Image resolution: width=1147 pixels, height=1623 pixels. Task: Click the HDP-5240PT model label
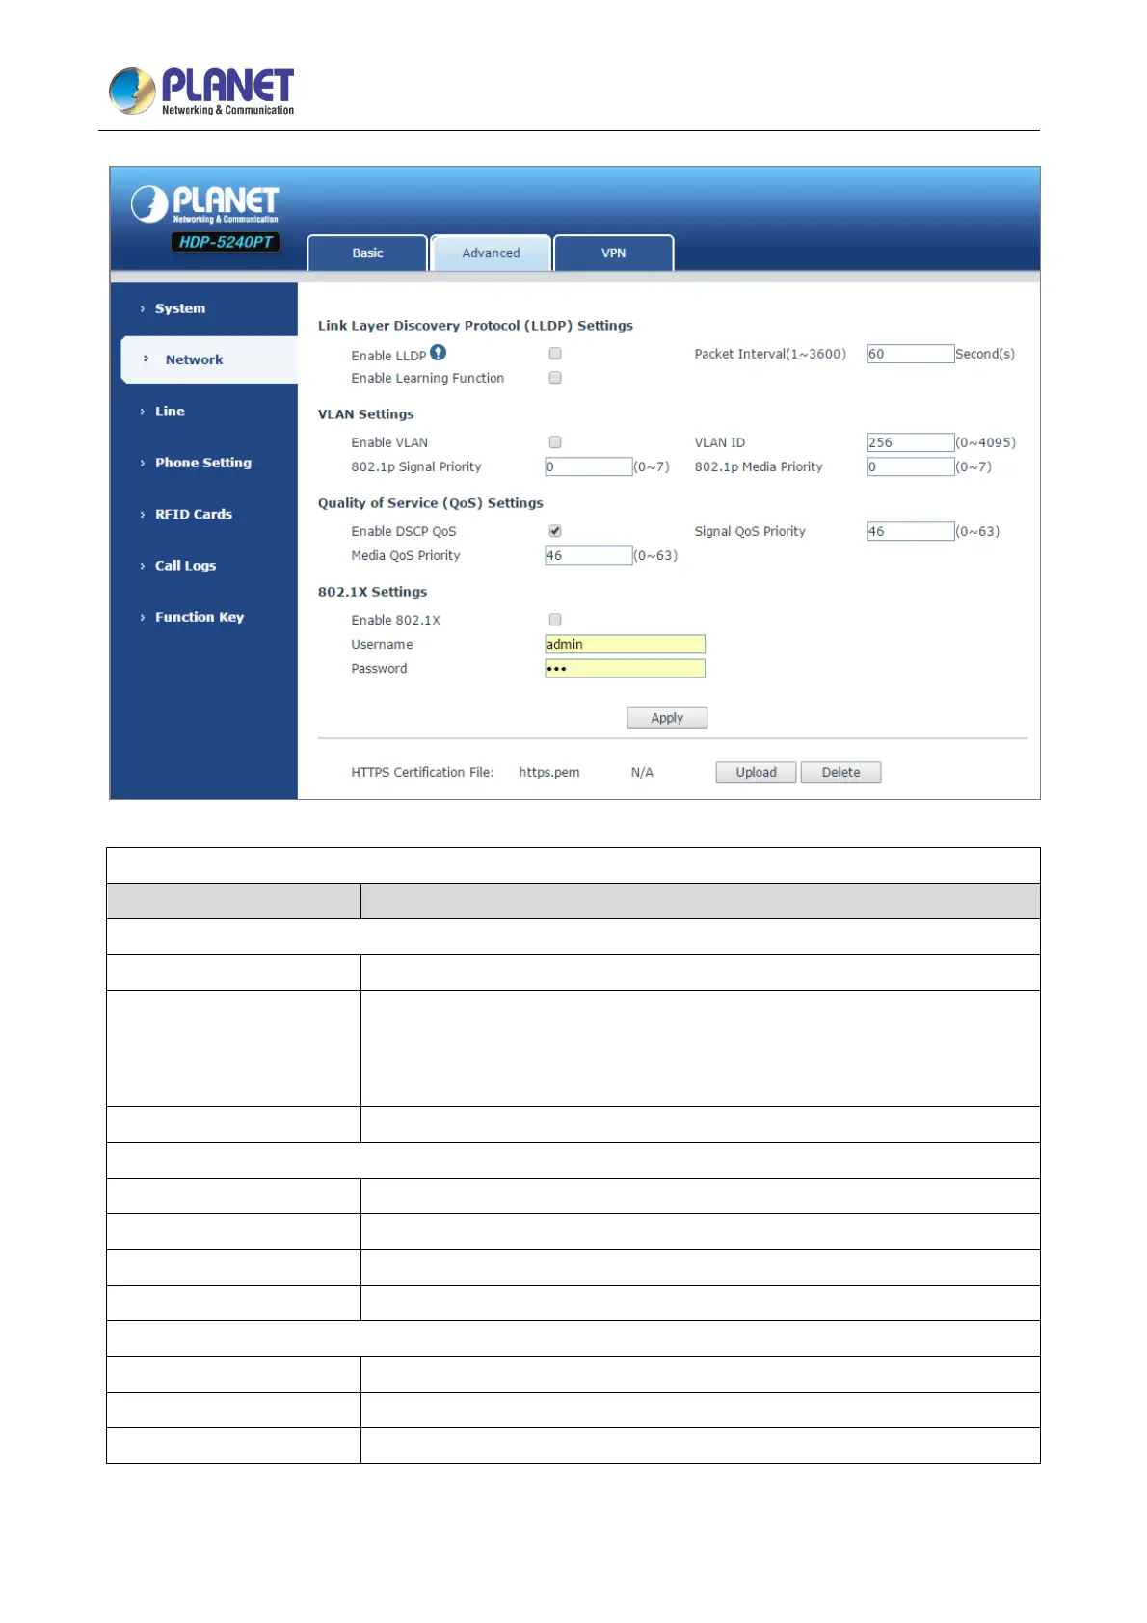[x=226, y=242]
